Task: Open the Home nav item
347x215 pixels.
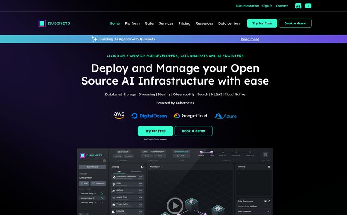Action: click(115, 23)
